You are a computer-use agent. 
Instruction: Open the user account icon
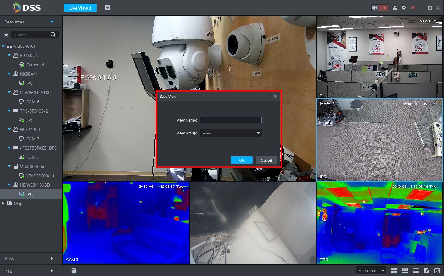(394, 8)
